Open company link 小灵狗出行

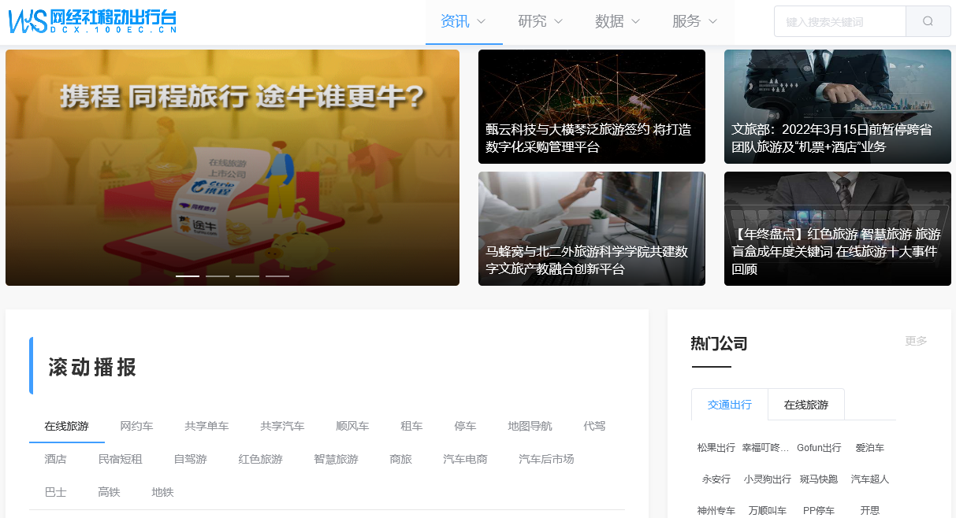768,479
